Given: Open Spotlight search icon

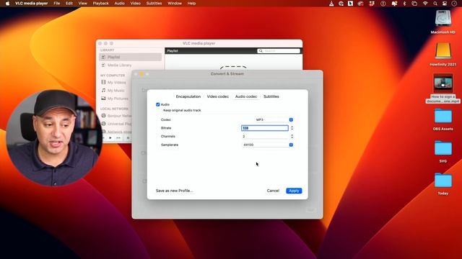Looking at the screenshot, I should click(435, 4).
